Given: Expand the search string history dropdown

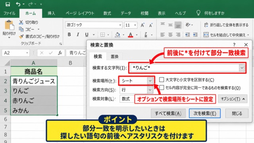Looking at the screenshot, I should (242, 68).
